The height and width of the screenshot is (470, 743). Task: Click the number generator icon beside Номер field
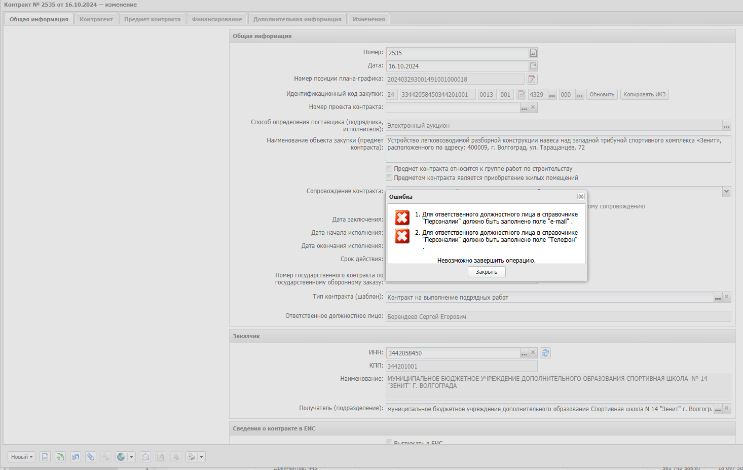pyautogui.click(x=533, y=53)
